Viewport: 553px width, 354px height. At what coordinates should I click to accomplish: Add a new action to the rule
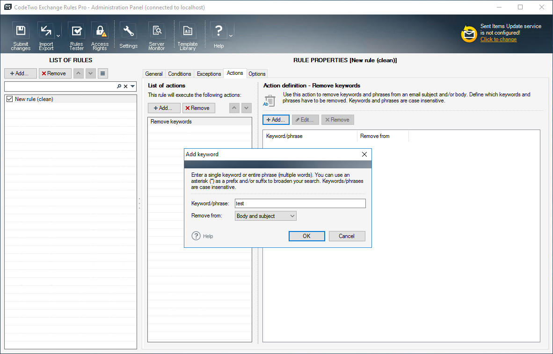pos(164,108)
